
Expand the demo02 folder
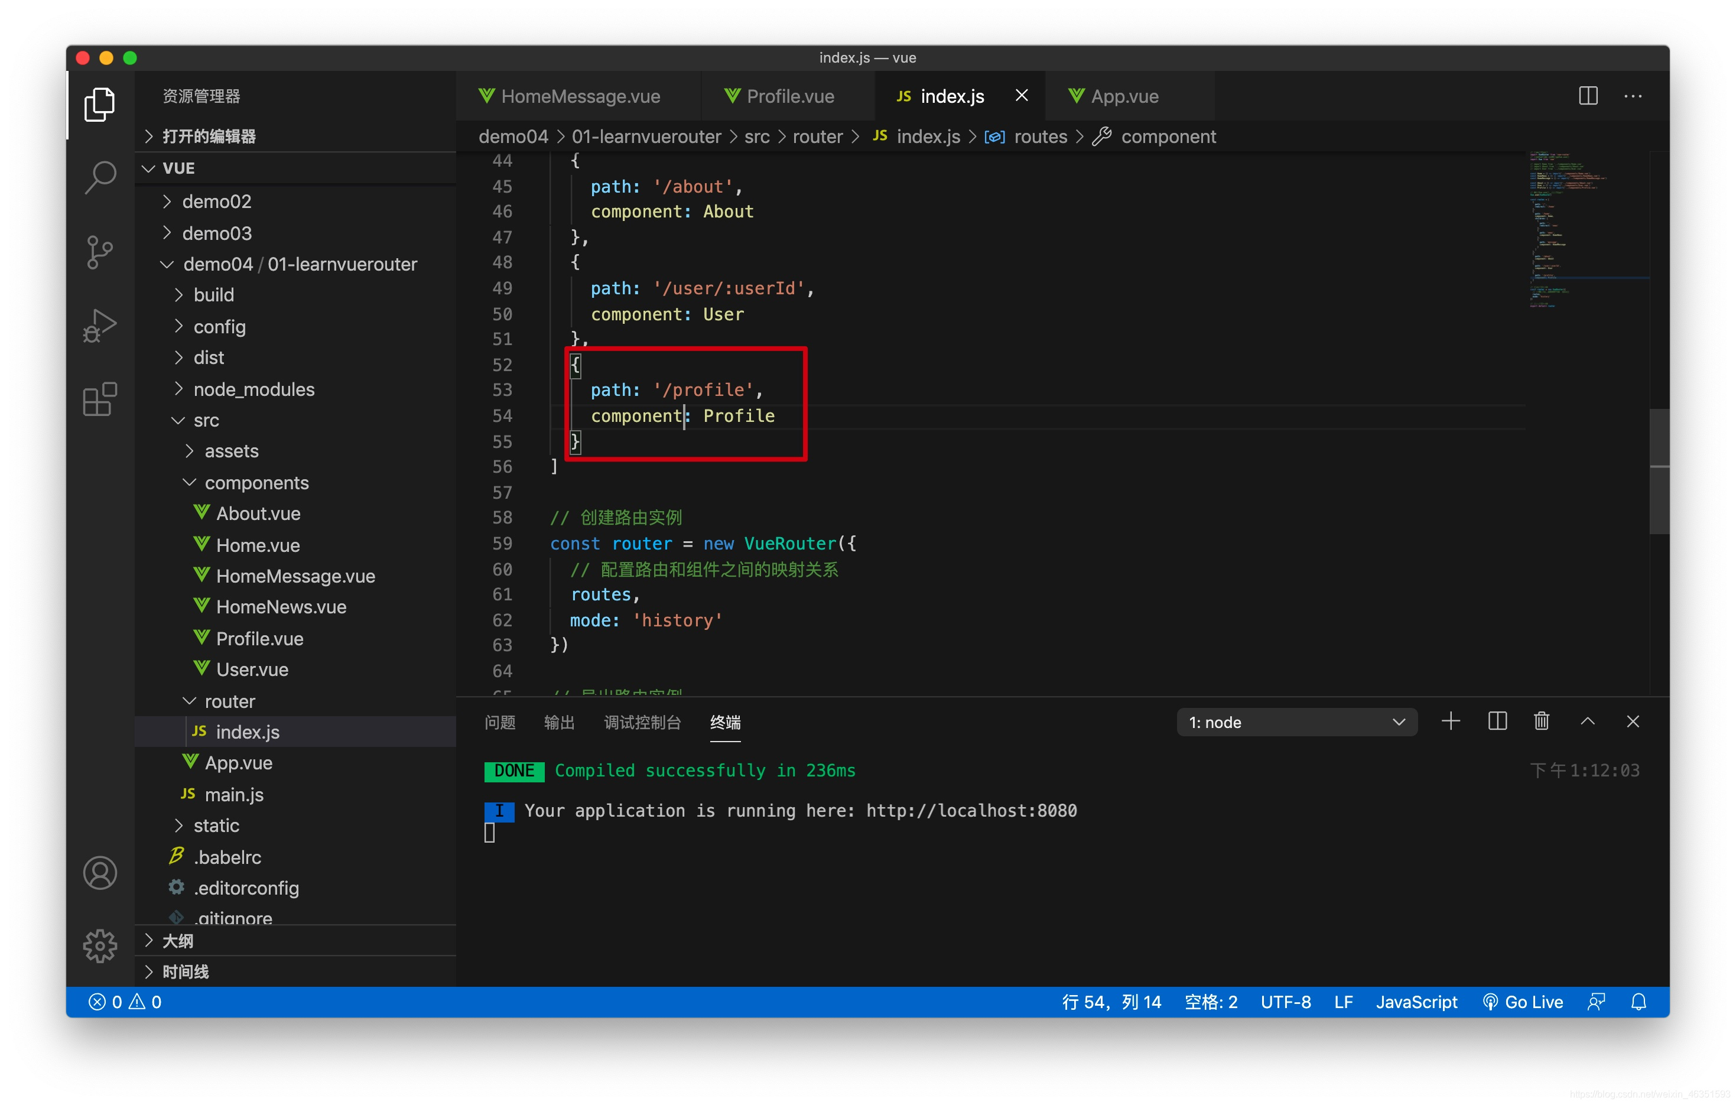295,201
